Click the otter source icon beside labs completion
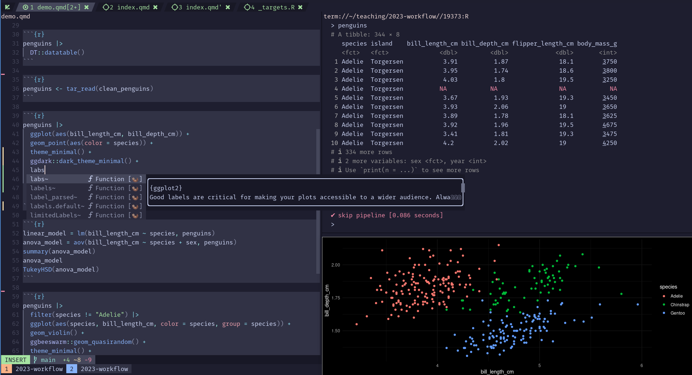Screen dimensions: 692x375 (135, 179)
